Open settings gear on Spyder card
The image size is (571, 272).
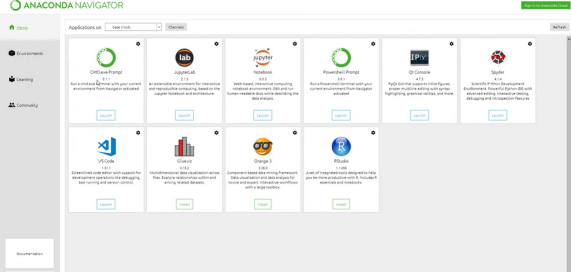click(x=530, y=43)
